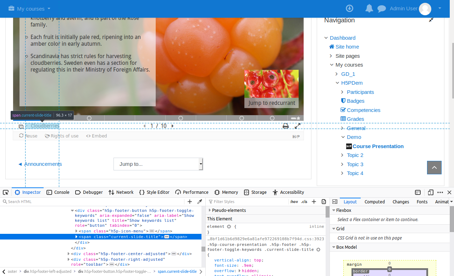
Task: Toggle H5P fullscreen icon
Action: pos(298,126)
